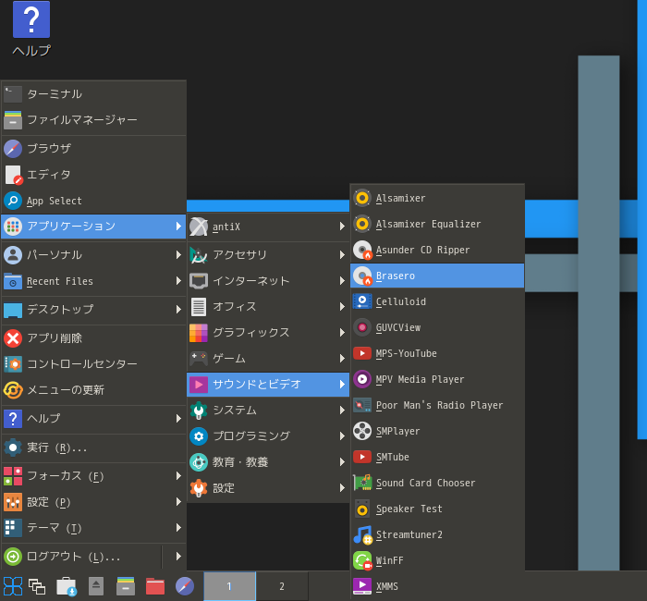Launch Poor Man's Radio Player
647x601 pixels.
pyautogui.click(x=437, y=405)
